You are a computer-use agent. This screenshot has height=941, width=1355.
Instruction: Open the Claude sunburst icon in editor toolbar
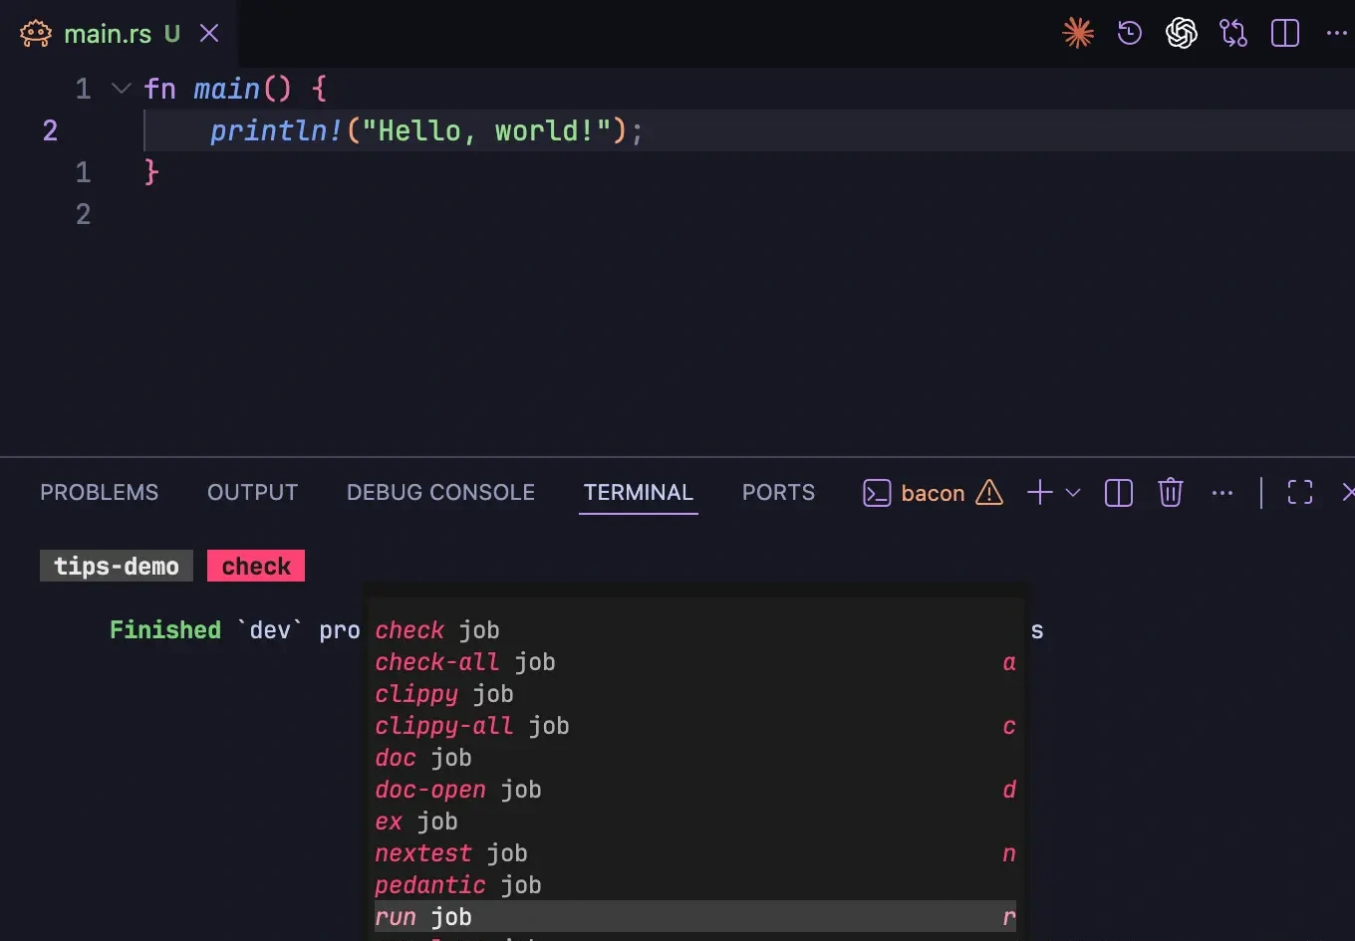click(1078, 34)
